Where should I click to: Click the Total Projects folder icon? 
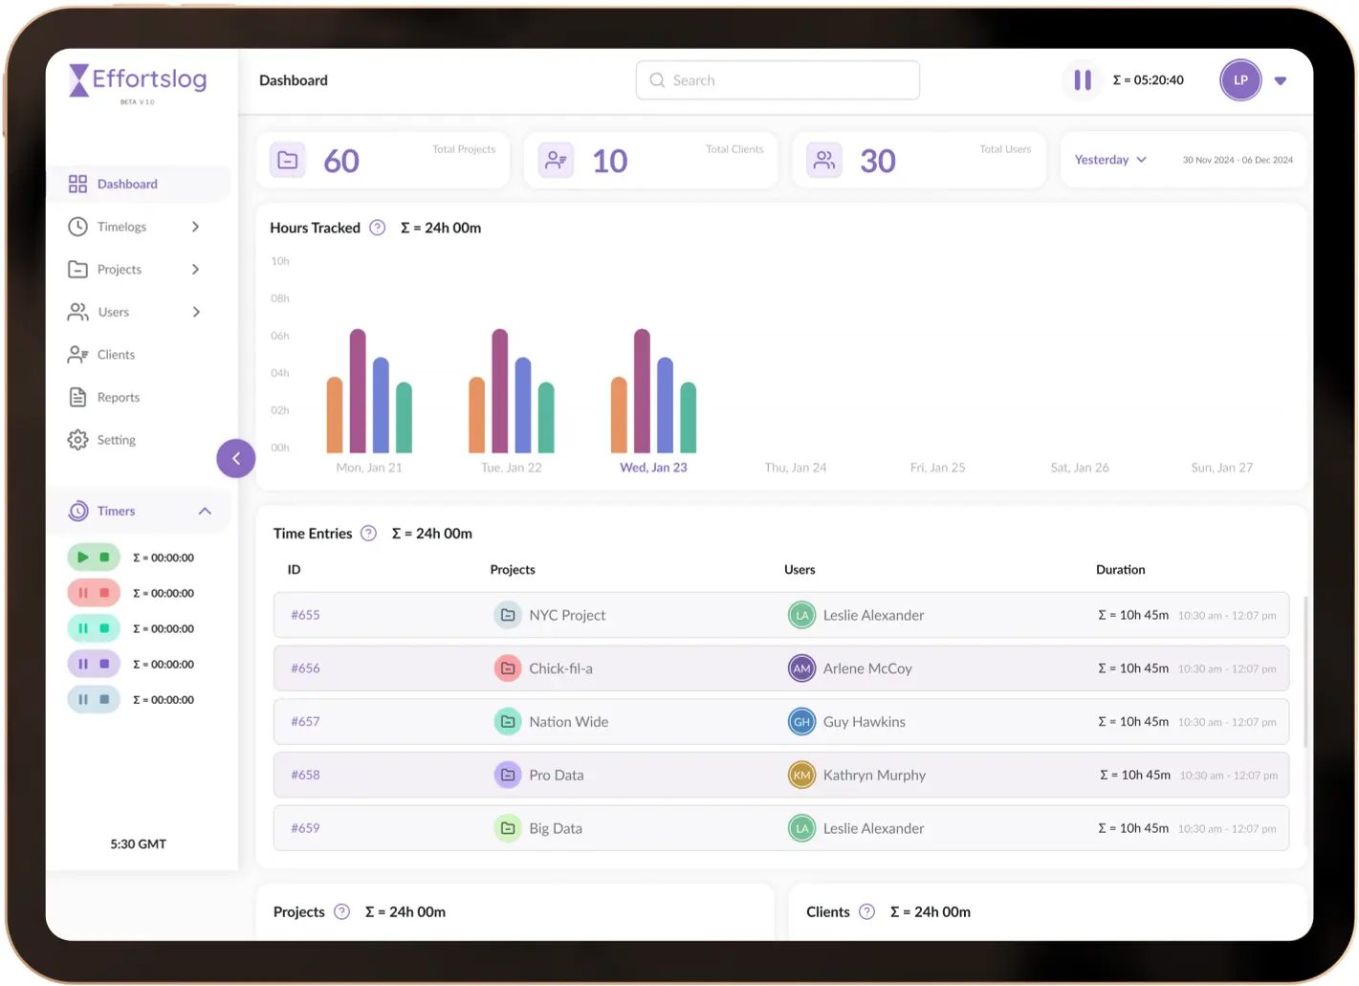tap(288, 161)
